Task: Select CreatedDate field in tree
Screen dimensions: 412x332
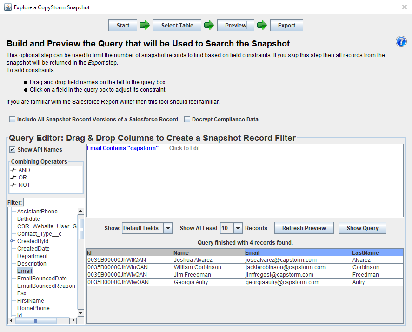Action: (x=33, y=248)
